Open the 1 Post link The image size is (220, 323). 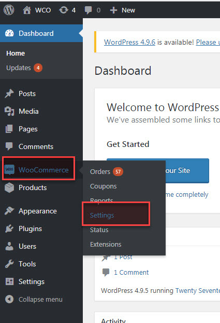point(123,257)
